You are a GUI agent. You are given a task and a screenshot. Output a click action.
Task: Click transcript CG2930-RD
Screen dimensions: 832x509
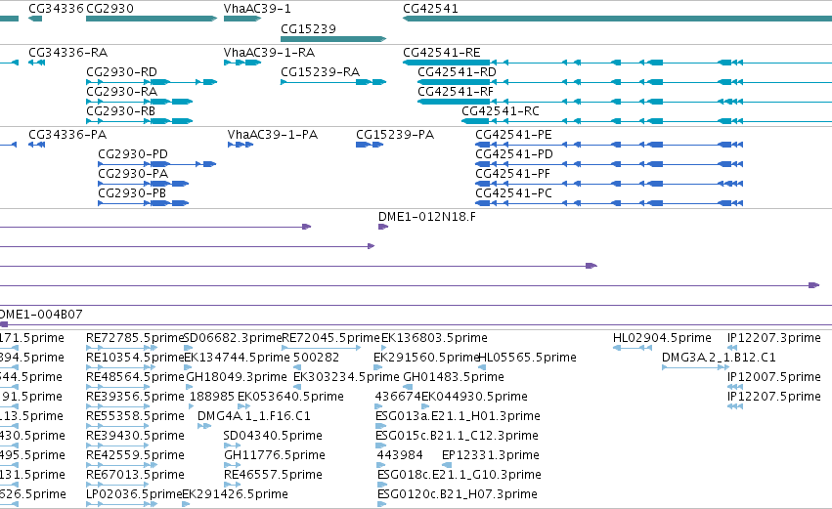(x=121, y=72)
